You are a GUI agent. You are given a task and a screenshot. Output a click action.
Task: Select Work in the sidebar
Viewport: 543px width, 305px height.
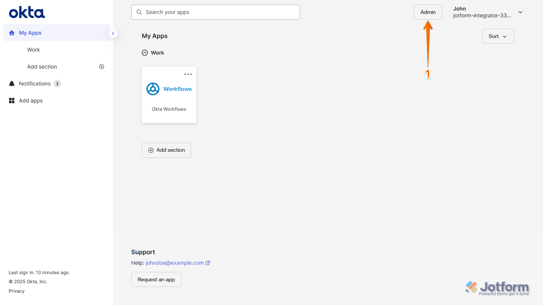(x=34, y=50)
